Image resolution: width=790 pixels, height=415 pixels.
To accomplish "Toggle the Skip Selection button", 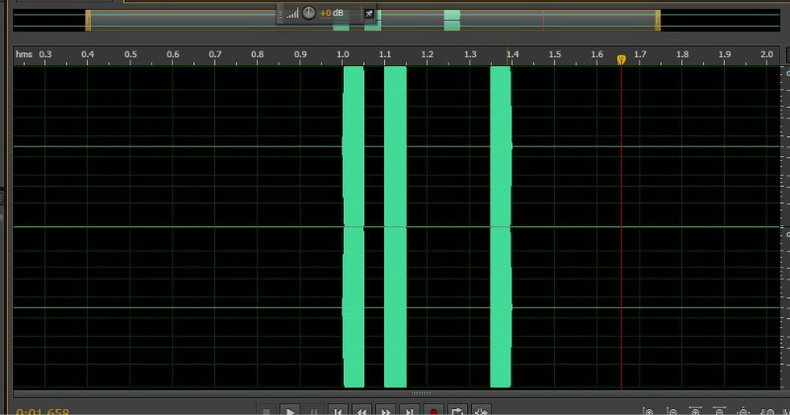I will point(482,410).
